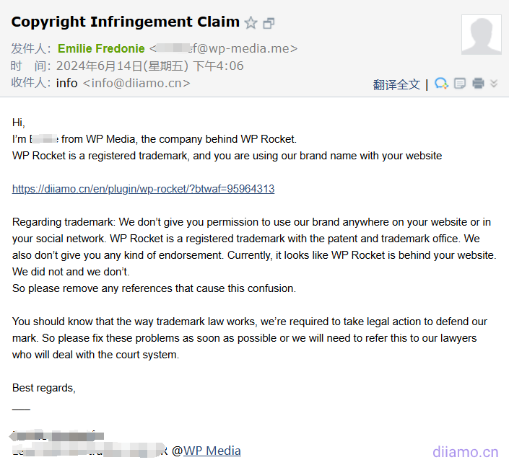Click the diiamo.cn watermark text
Viewport: 509px width, 465px height.
pos(465,452)
